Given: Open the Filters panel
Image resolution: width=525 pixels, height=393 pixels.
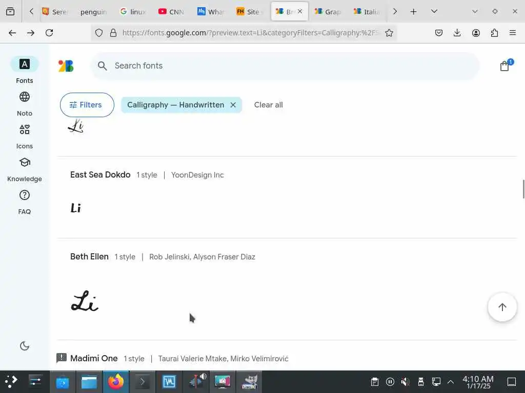Looking at the screenshot, I should [87, 105].
